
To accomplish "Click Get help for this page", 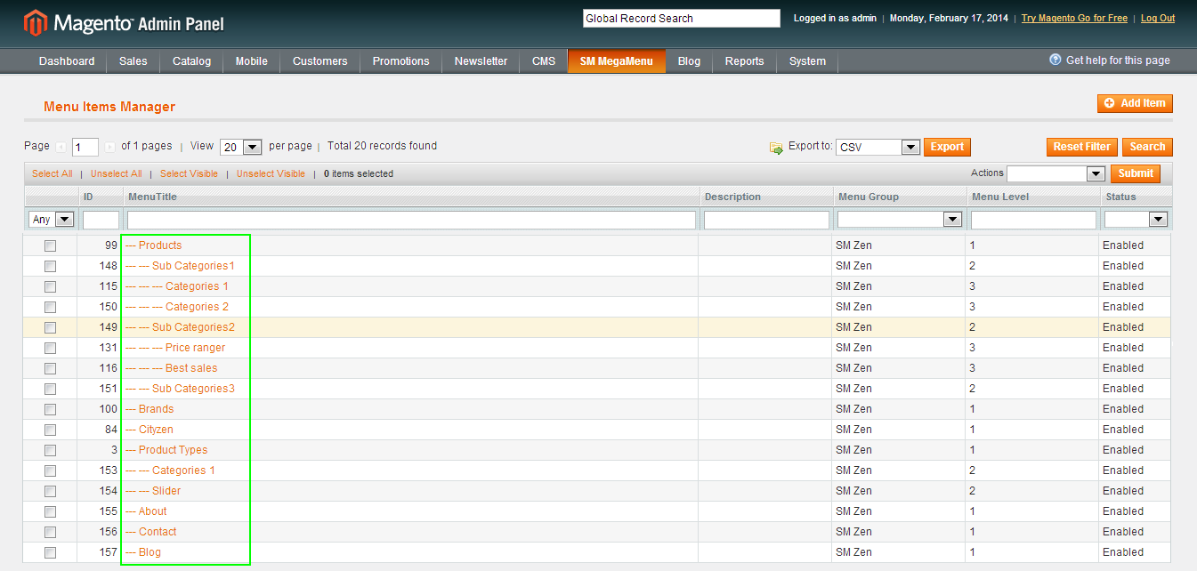I will [1118, 60].
